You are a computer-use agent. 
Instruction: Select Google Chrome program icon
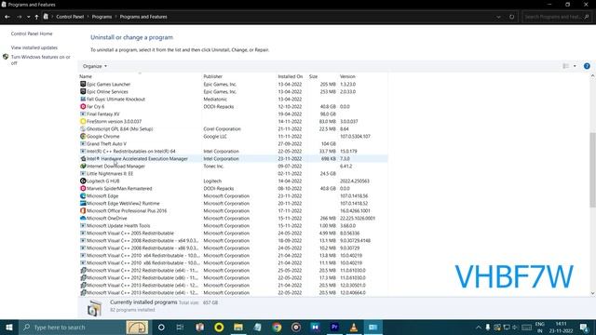83,137
